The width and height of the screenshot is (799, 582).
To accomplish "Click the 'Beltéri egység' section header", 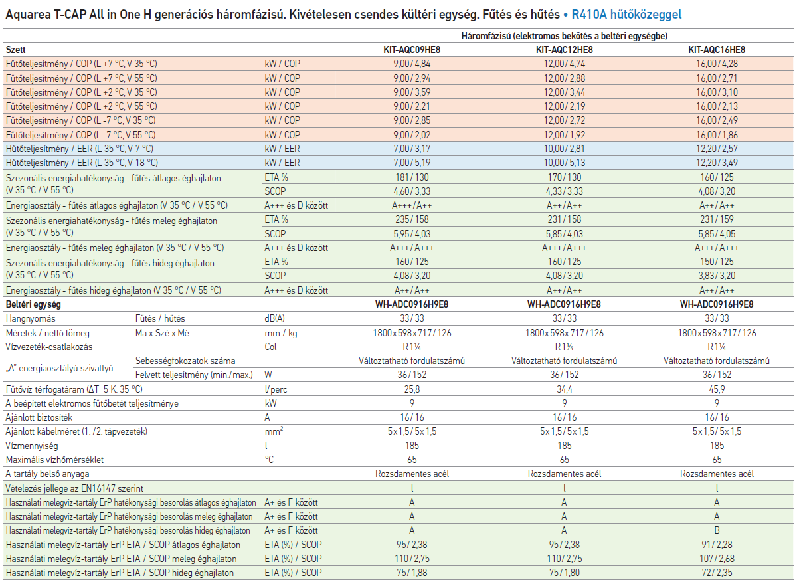I will tap(33, 305).
